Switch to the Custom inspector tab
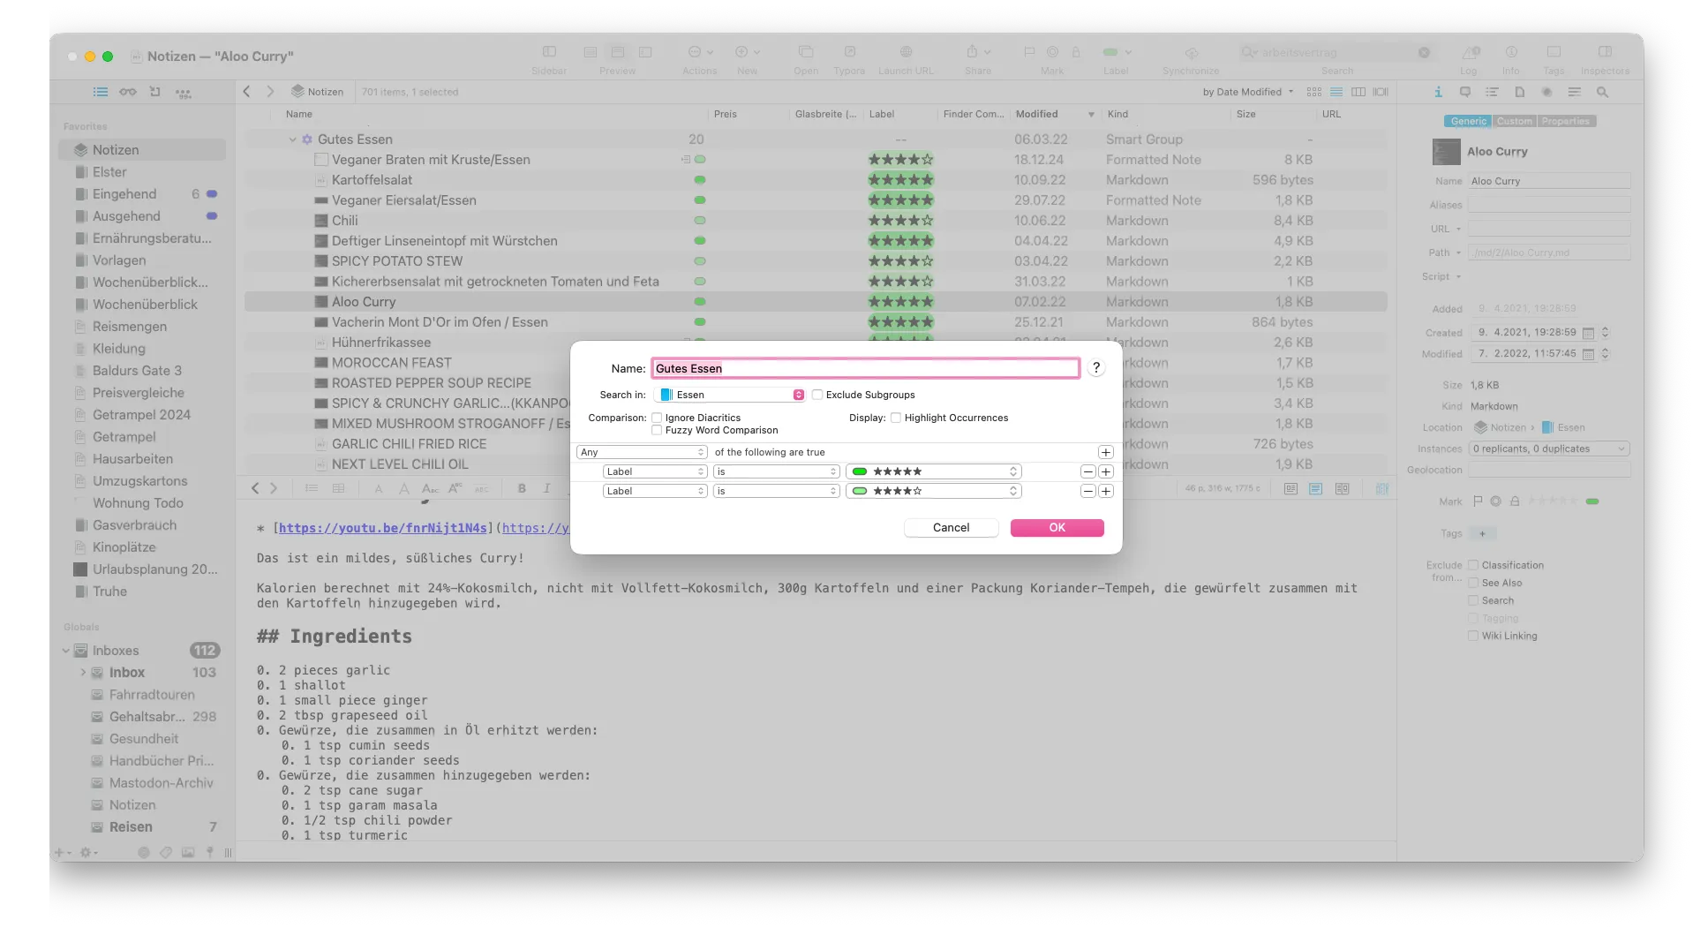 1514,122
